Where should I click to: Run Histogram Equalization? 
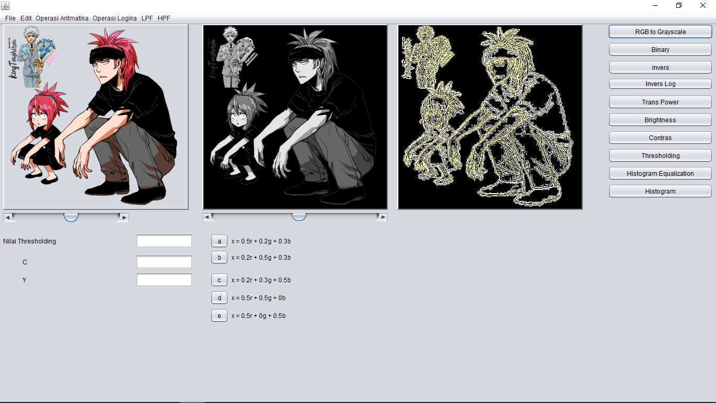pos(660,173)
